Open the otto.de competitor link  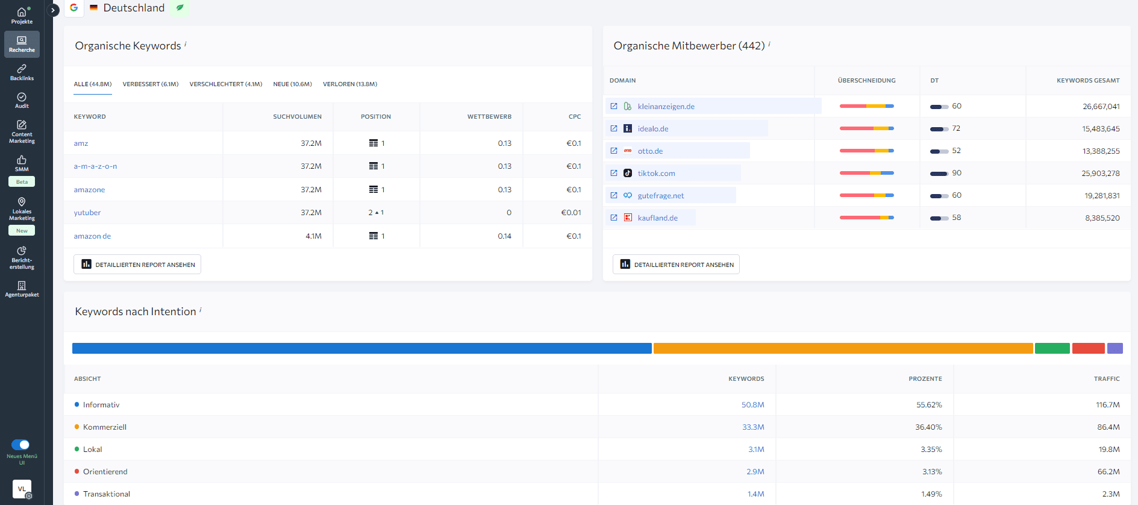pyautogui.click(x=650, y=151)
